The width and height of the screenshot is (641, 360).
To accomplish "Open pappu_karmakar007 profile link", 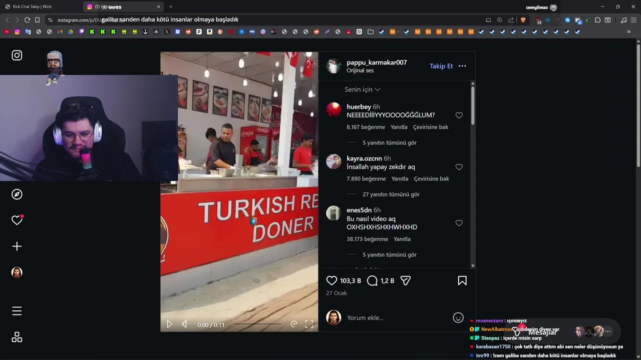I will pyautogui.click(x=377, y=62).
